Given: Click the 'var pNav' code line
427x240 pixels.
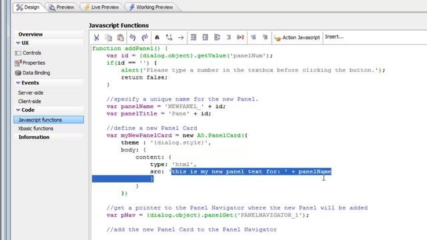Looking at the screenshot, I should tap(207, 215).
